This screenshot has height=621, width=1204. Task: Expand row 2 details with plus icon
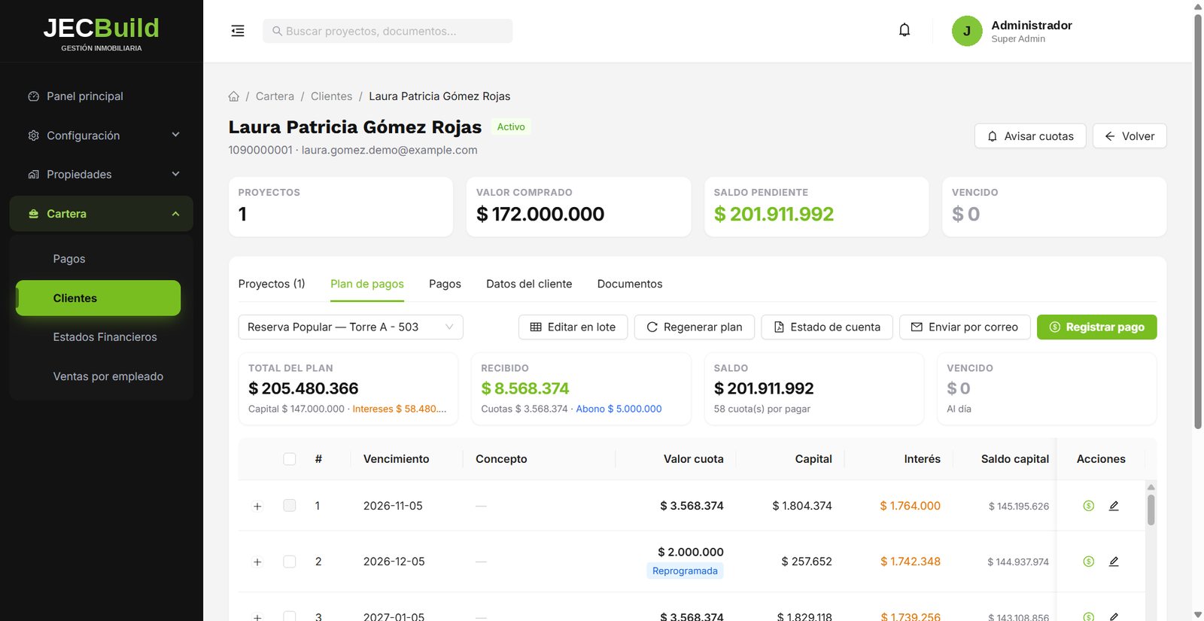click(x=257, y=562)
